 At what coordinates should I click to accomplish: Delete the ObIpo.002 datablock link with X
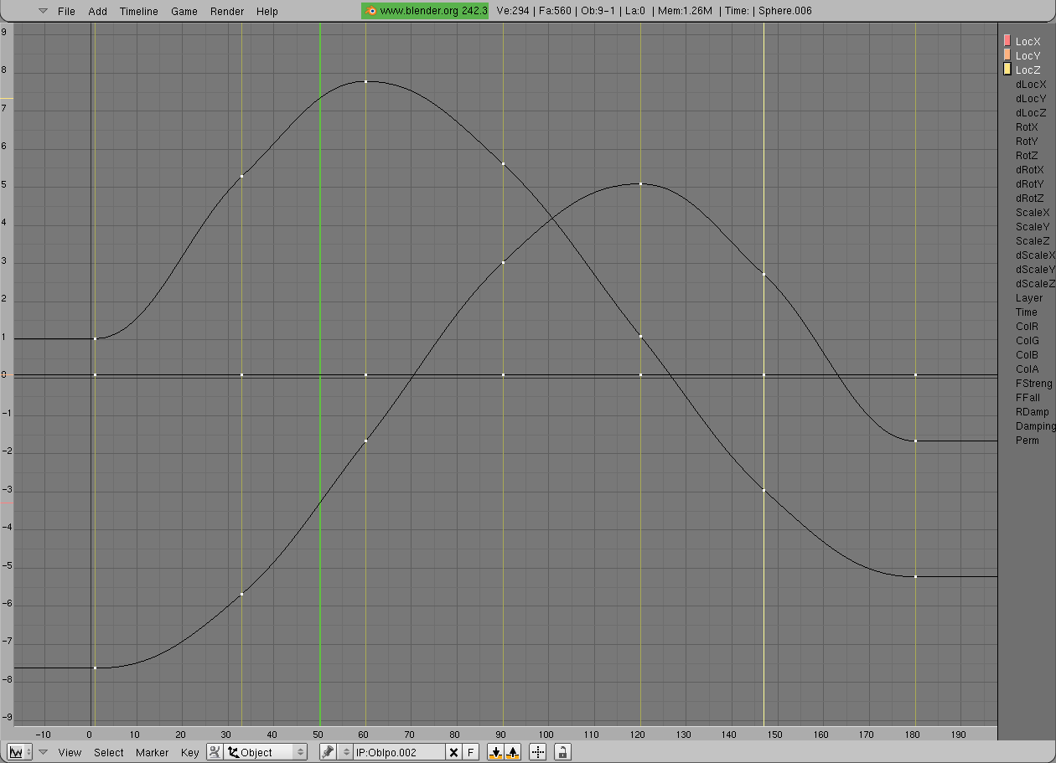tap(453, 752)
